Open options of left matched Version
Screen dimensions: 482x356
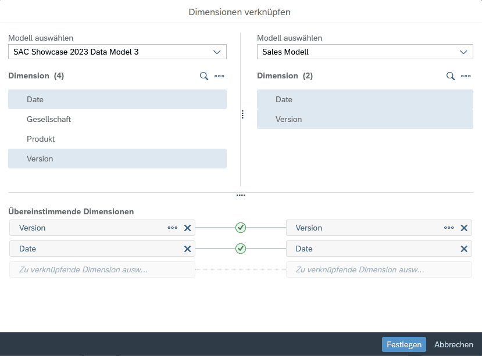coord(172,228)
